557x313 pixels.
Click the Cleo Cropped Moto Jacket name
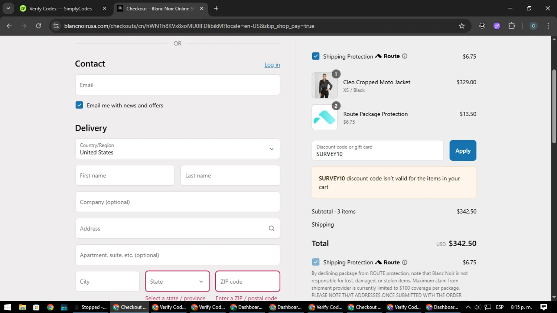tap(377, 82)
